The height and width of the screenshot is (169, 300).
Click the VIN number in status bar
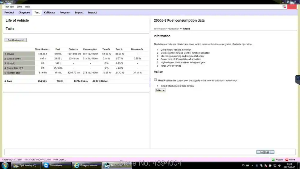tap(38, 160)
